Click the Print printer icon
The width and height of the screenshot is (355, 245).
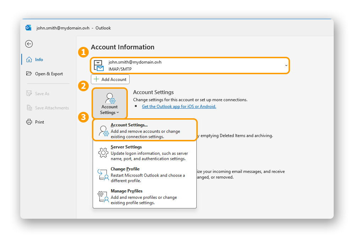29,122
